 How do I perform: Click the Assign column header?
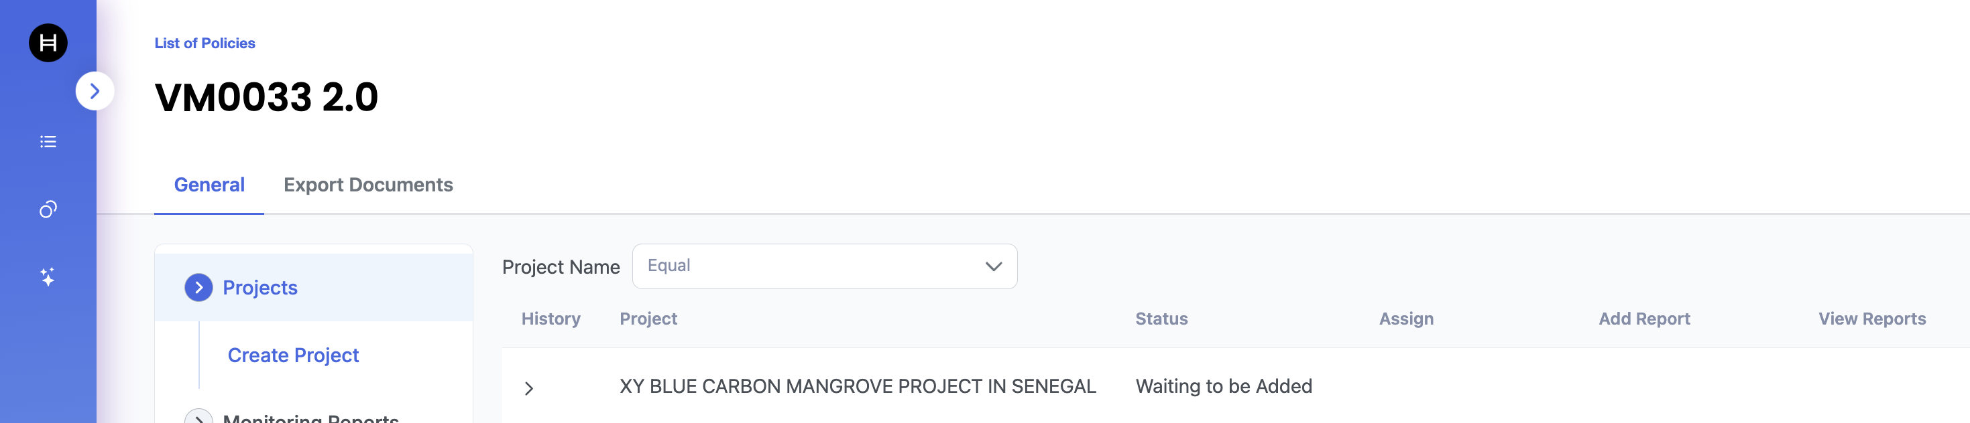(1405, 319)
